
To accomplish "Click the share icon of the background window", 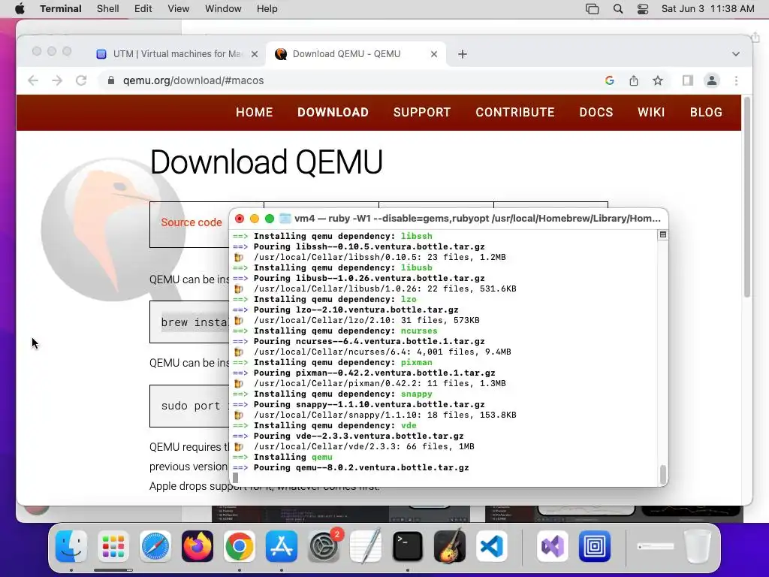I will (755, 38).
